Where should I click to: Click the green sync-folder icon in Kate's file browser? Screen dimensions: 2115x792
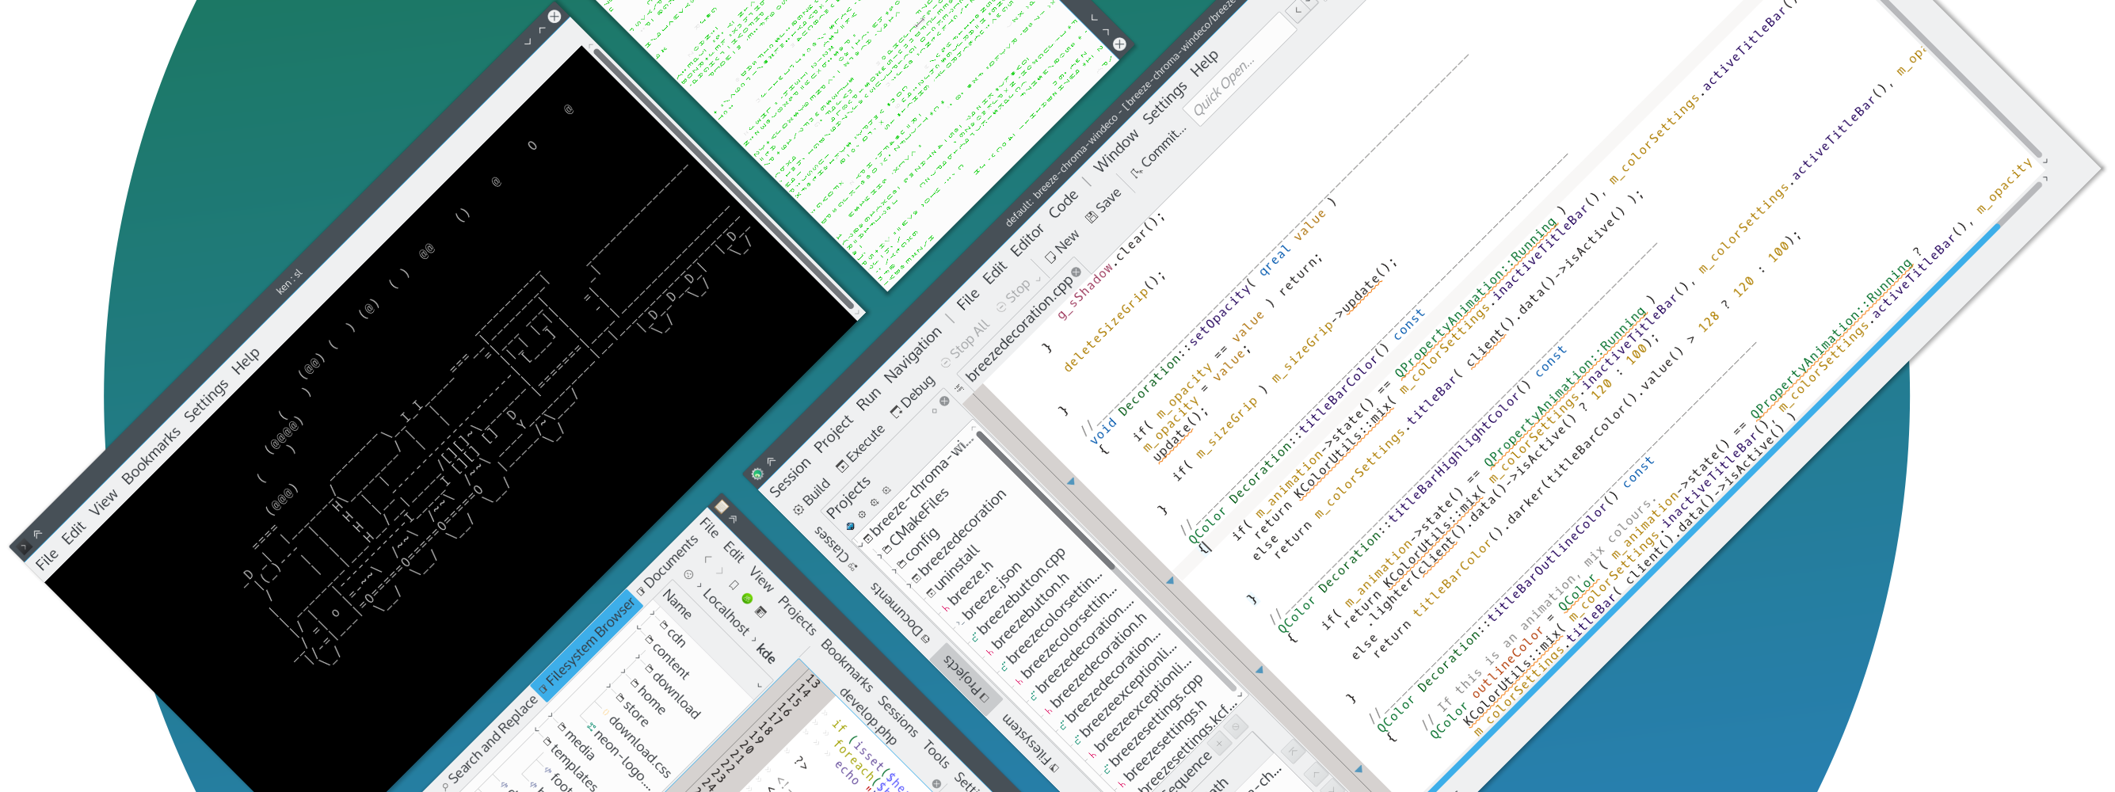[x=747, y=598]
